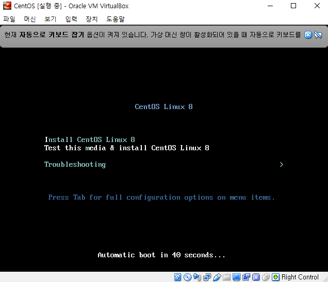Click network adapter status icon

[x=207, y=277]
